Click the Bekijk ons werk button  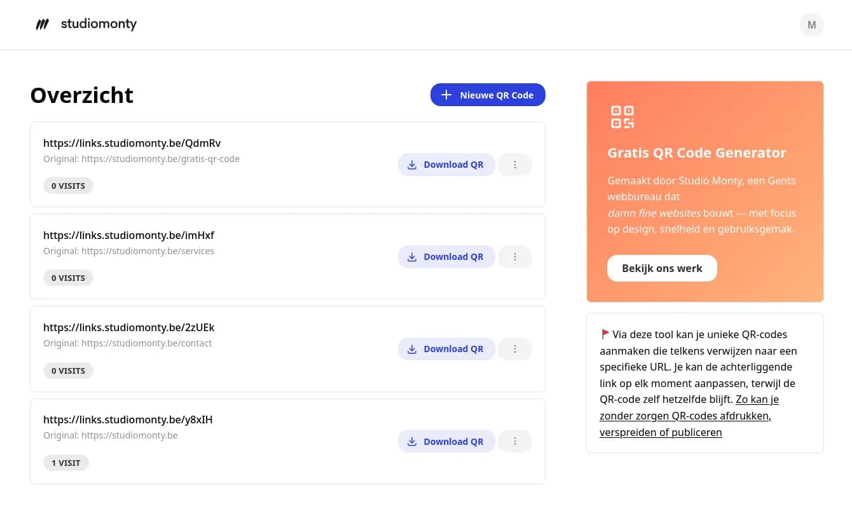[662, 268]
